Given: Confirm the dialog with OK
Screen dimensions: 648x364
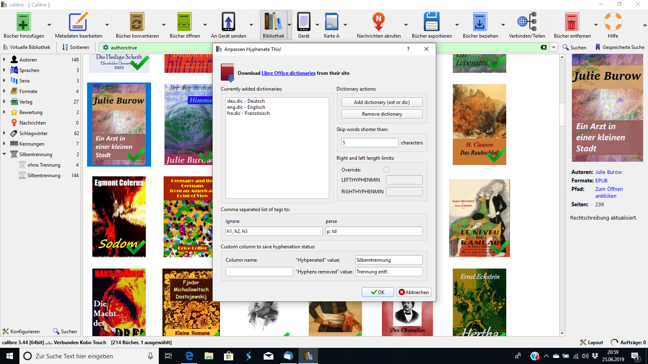Looking at the screenshot, I should [378, 292].
